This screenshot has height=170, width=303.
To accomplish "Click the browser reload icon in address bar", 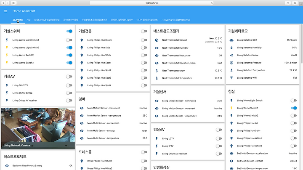I will pos(212,3).
